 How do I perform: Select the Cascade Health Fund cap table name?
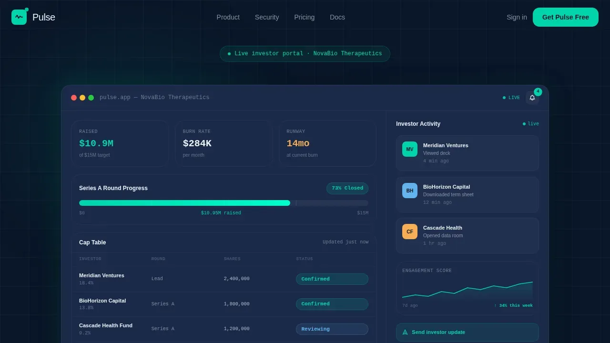point(106,325)
